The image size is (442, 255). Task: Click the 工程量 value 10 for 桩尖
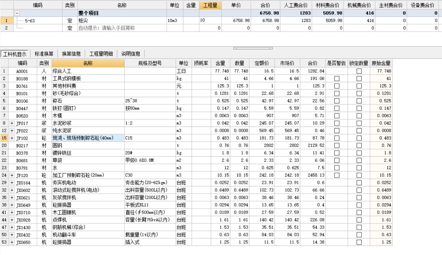210,20
